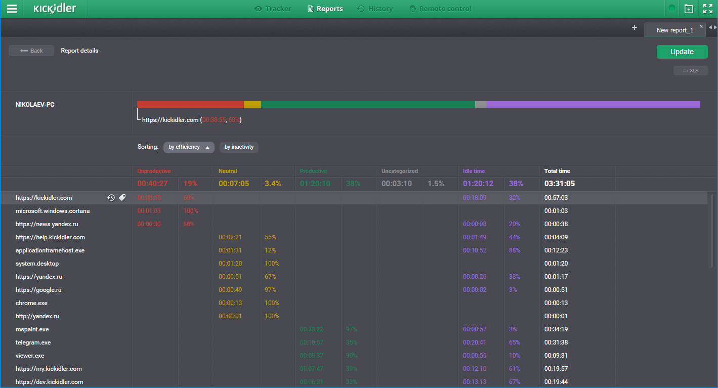The image size is (718, 388).
Task: Click total productive time 01:20:10
Action: 315,184
